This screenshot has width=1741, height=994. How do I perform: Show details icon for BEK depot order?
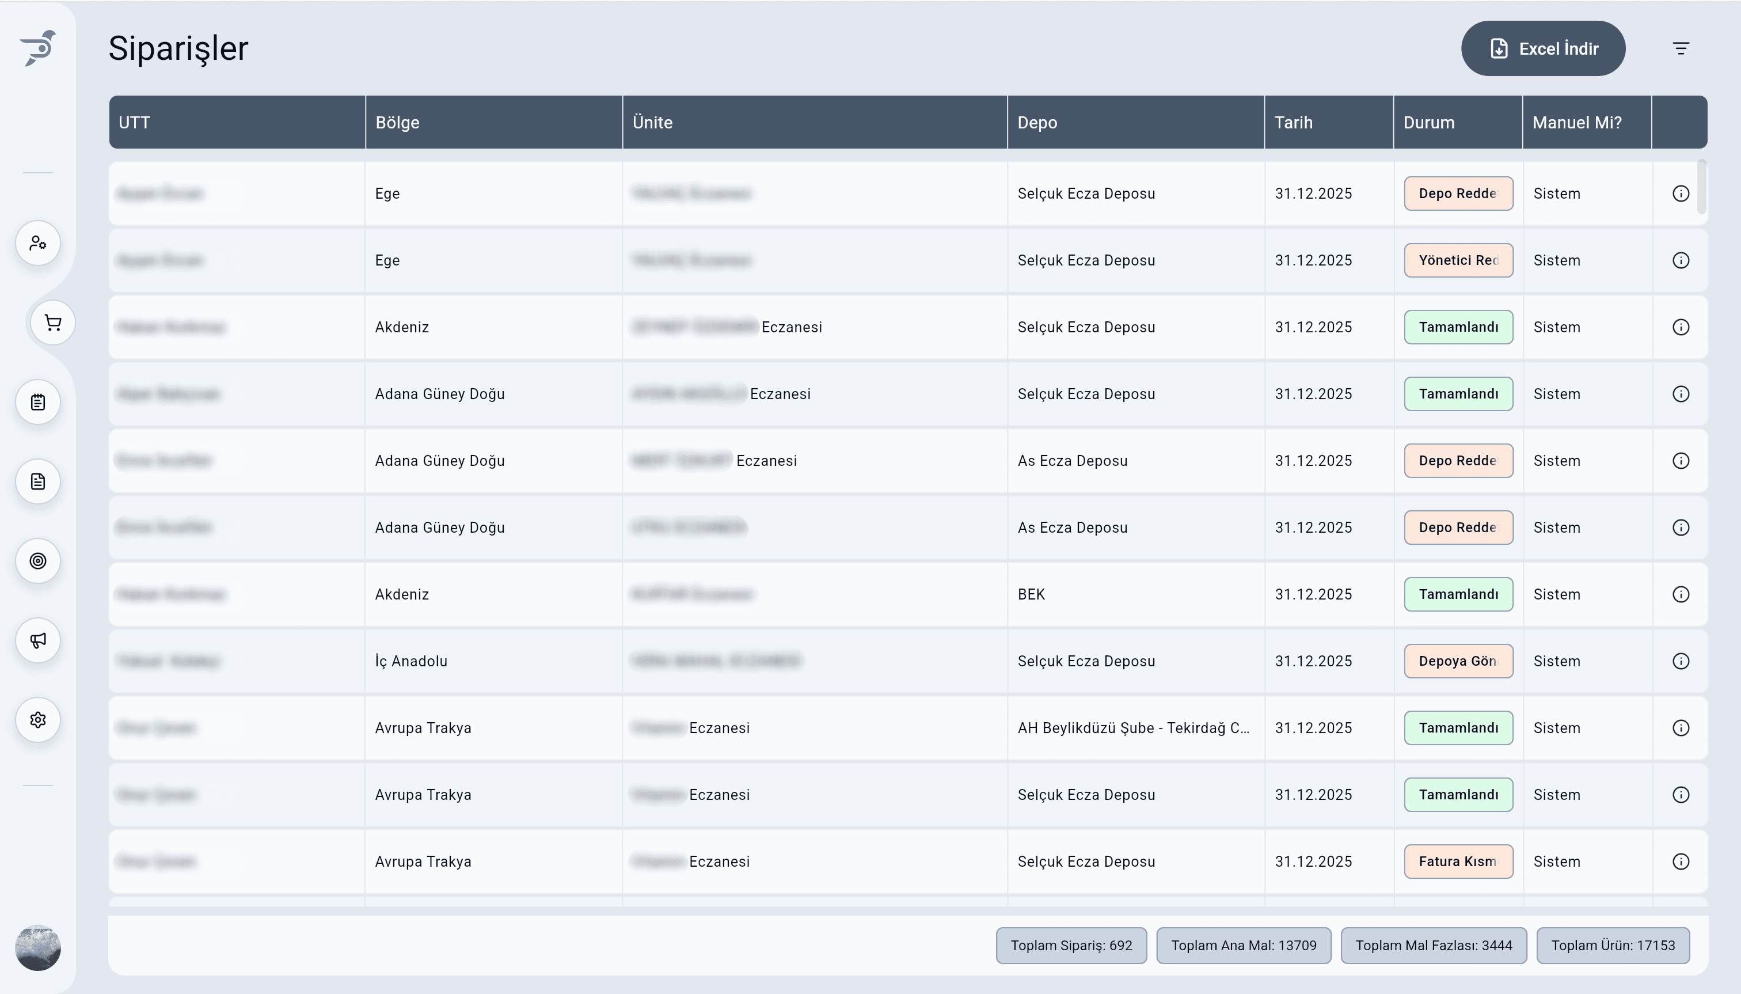click(x=1680, y=595)
